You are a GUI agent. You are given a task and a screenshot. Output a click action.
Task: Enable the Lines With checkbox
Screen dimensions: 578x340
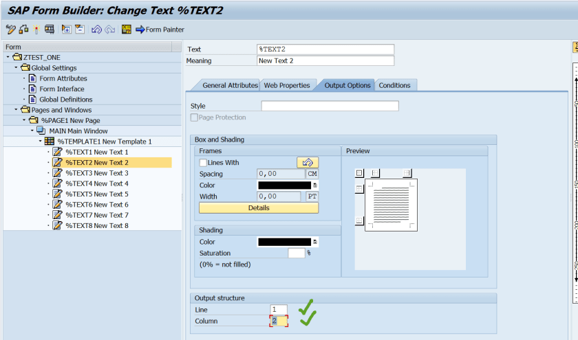tap(203, 163)
